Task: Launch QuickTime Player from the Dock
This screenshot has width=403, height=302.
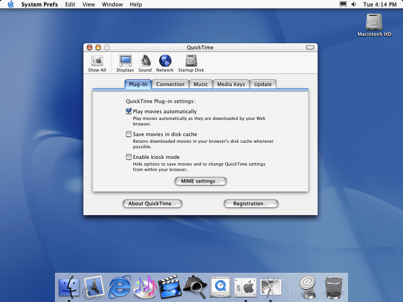Action: [x=220, y=286]
